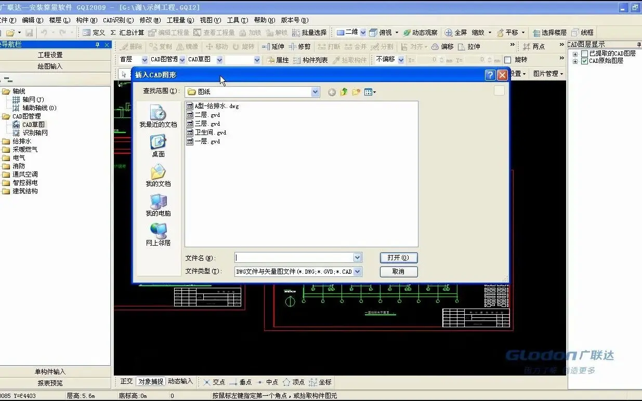Open the 选择楼层 select floor tool
This screenshot has height=401, width=642.
click(x=550, y=32)
